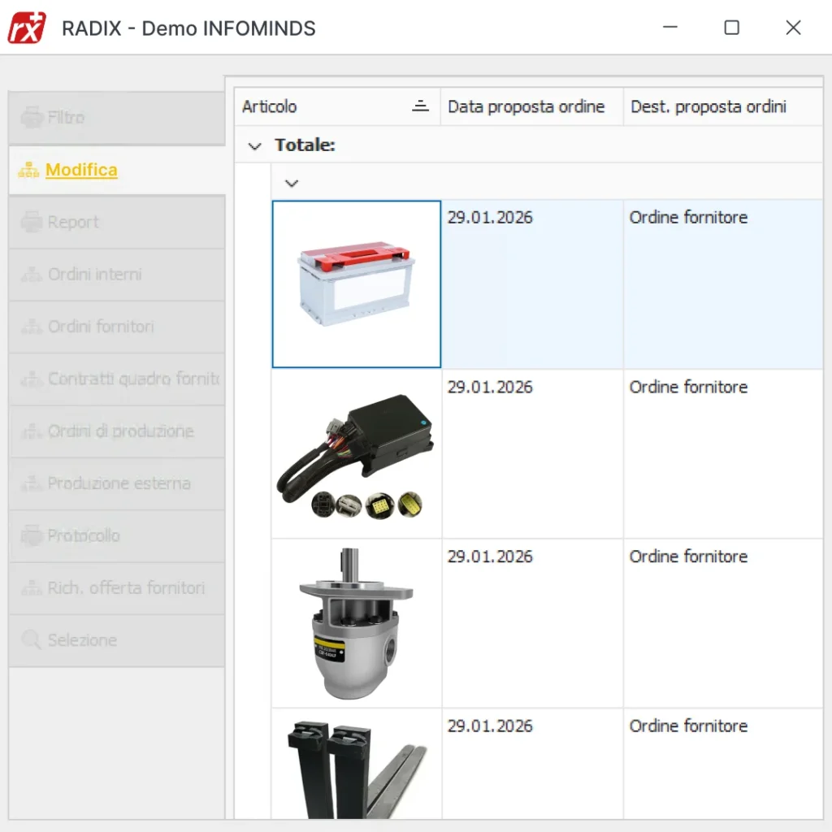This screenshot has width=832, height=832.
Task: Click the sort indicator icon in Articolo header
Action: pos(420,106)
